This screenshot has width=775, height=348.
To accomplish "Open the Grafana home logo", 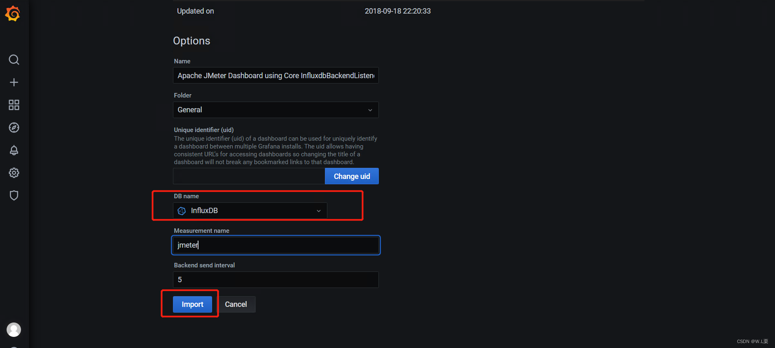I will pyautogui.click(x=13, y=14).
